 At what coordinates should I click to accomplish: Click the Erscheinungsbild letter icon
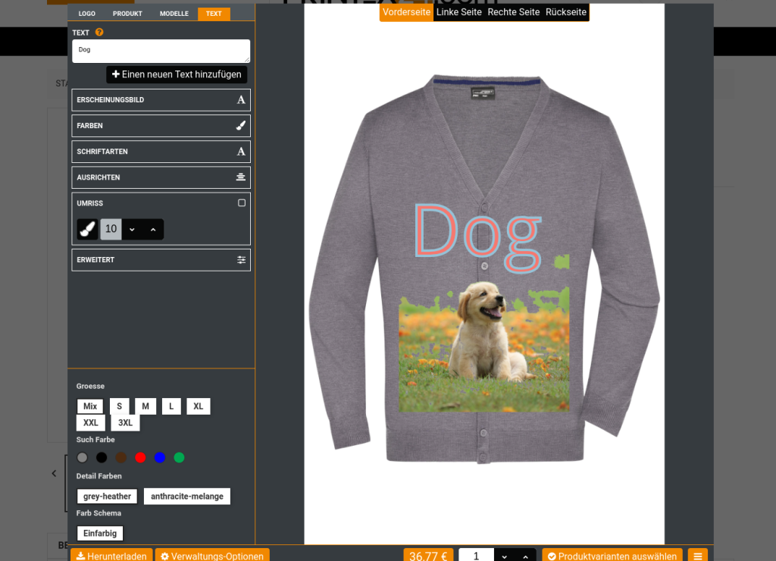240,100
